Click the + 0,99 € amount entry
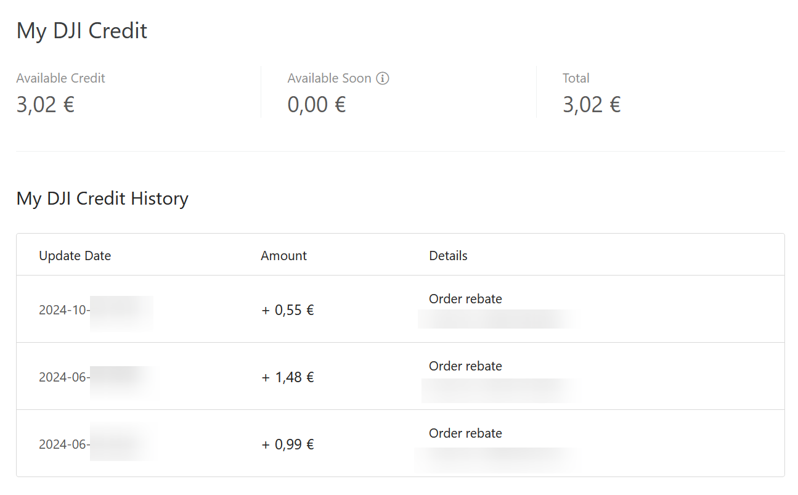The width and height of the screenshot is (798, 495). point(288,444)
